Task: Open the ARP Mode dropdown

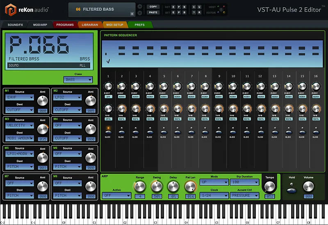Action: click(x=214, y=182)
